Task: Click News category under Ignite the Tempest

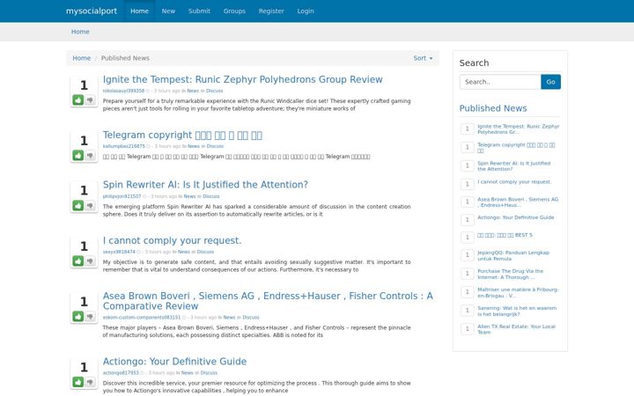Action: click(193, 91)
